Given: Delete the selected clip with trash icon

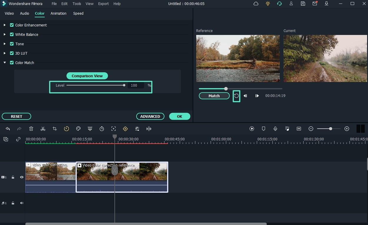Looking at the screenshot, I should tap(31, 129).
